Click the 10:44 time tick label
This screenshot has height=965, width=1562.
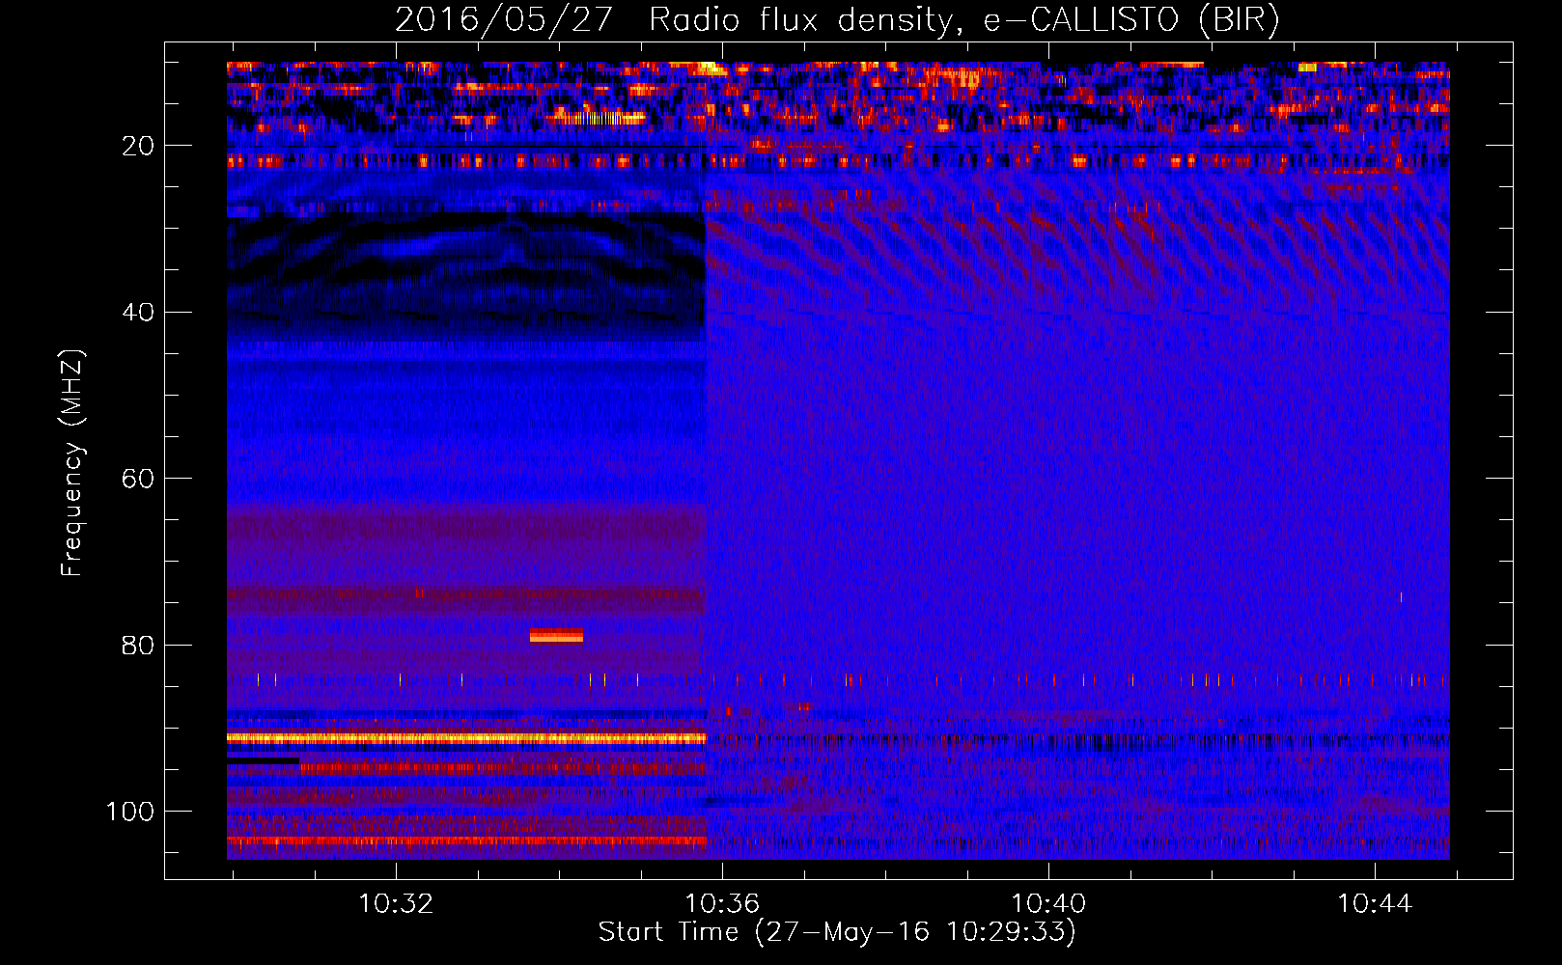(x=1375, y=904)
